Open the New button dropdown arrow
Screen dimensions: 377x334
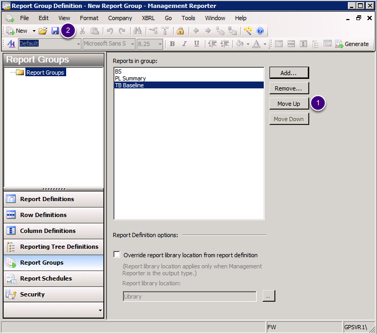point(34,31)
